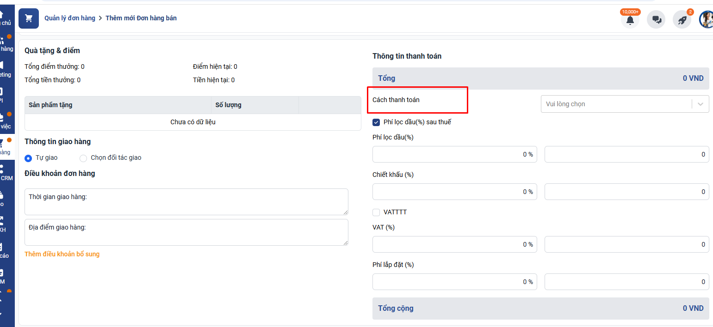Image resolution: width=713 pixels, height=327 pixels.
Task: Open the chat messages icon
Action: click(x=656, y=20)
